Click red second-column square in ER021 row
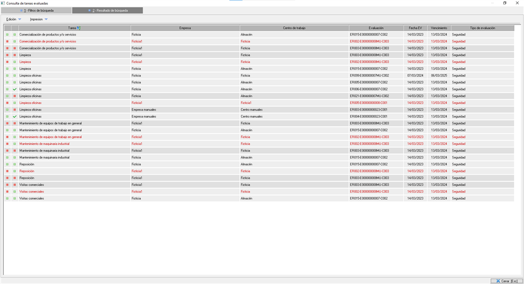Viewport: 524px width, 284px height. pyautogui.click(x=15, y=96)
